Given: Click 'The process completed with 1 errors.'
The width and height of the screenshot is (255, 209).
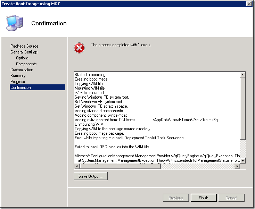Looking at the screenshot, I should pyautogui.click(x=121, y=45).
